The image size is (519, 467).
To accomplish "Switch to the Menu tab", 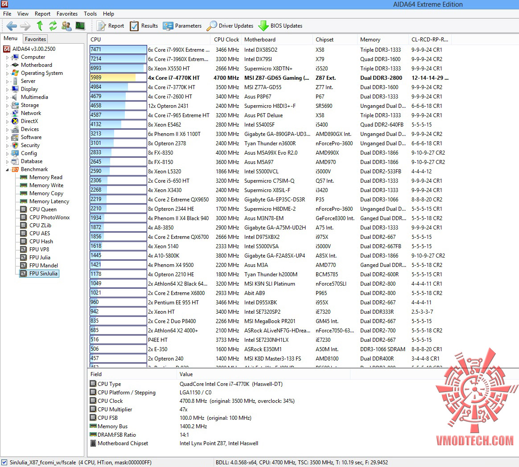I will point(11,38).
